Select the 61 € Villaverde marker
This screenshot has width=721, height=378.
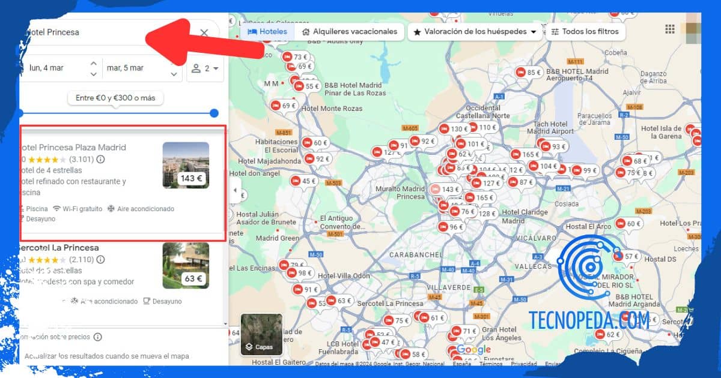click(432, 317)
